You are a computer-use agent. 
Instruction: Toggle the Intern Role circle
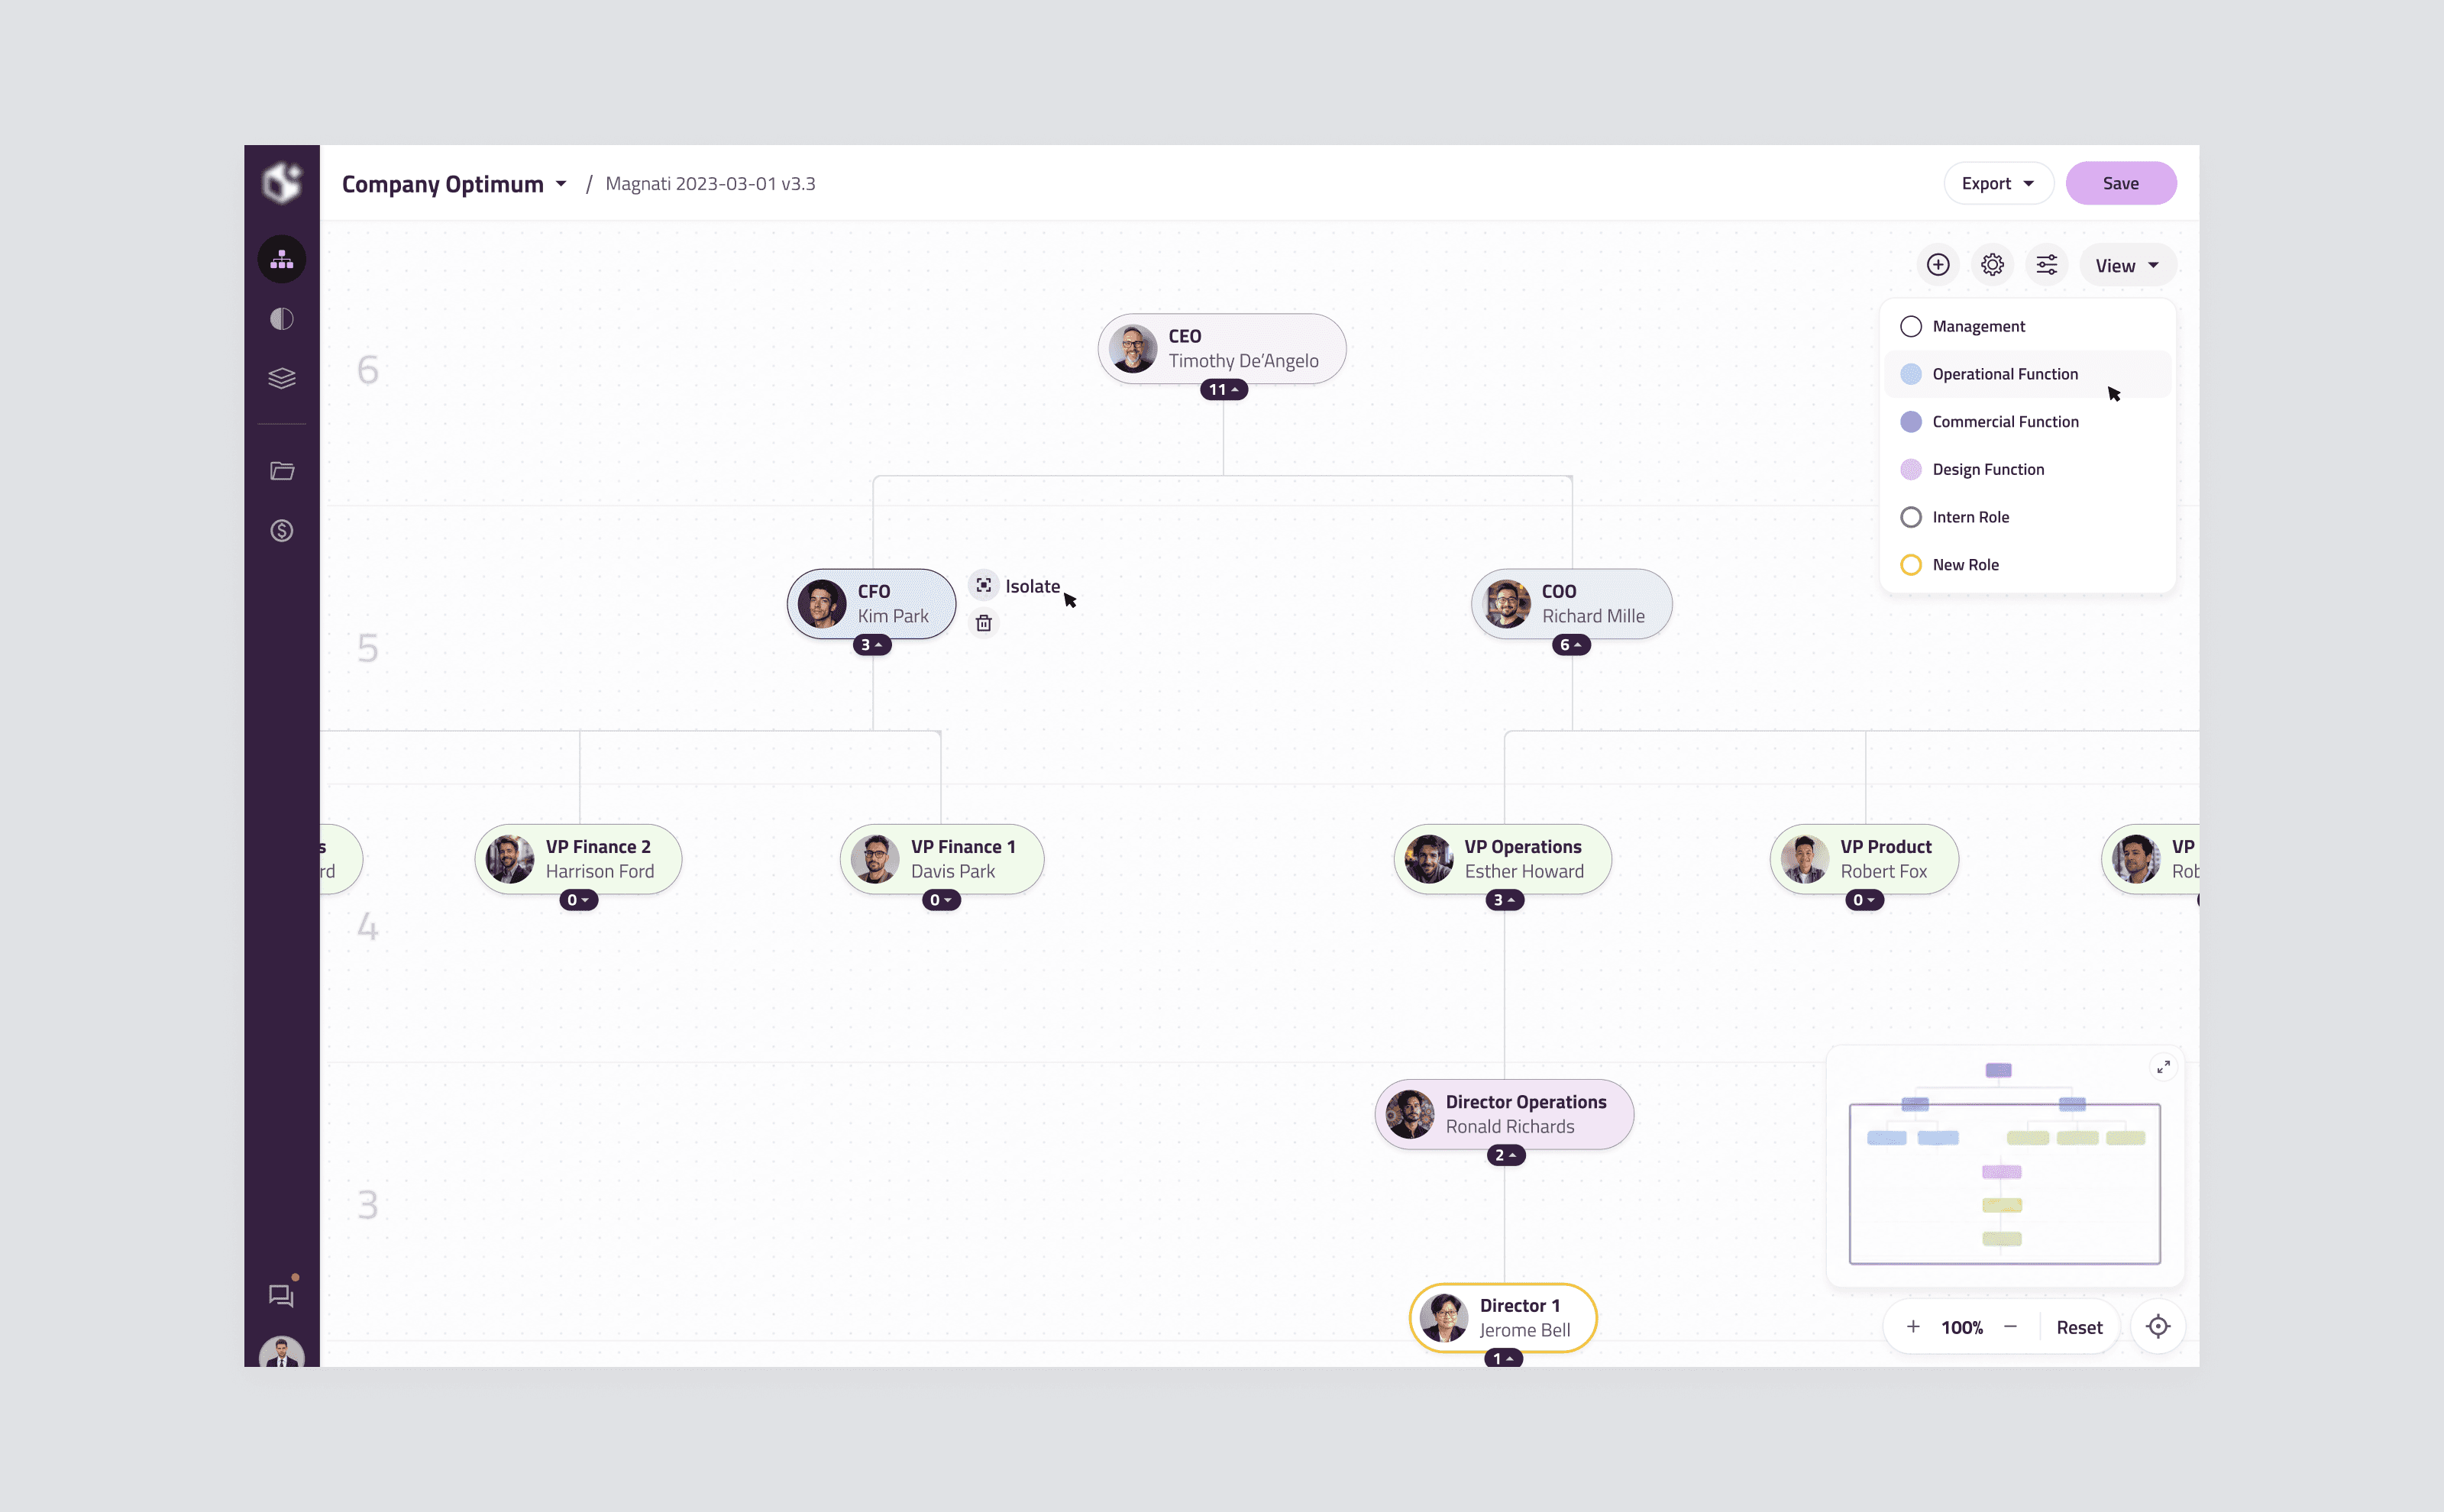[1910, 517]
